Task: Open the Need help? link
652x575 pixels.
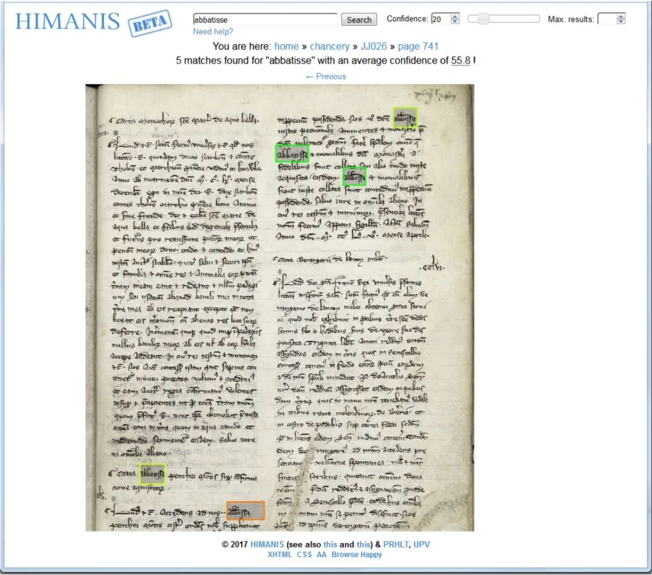Action: pos(213,31)
